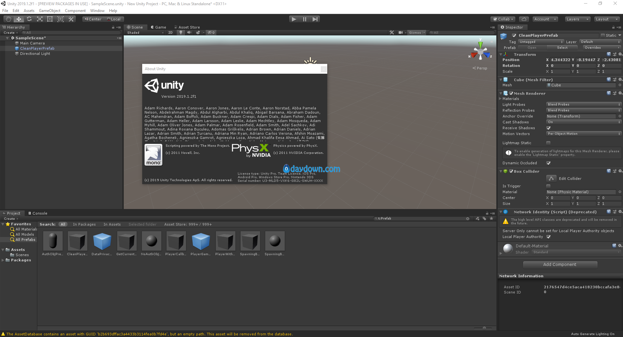Start Play mode
Viewport: 623px width, 337px height.
tap(294, 19)
